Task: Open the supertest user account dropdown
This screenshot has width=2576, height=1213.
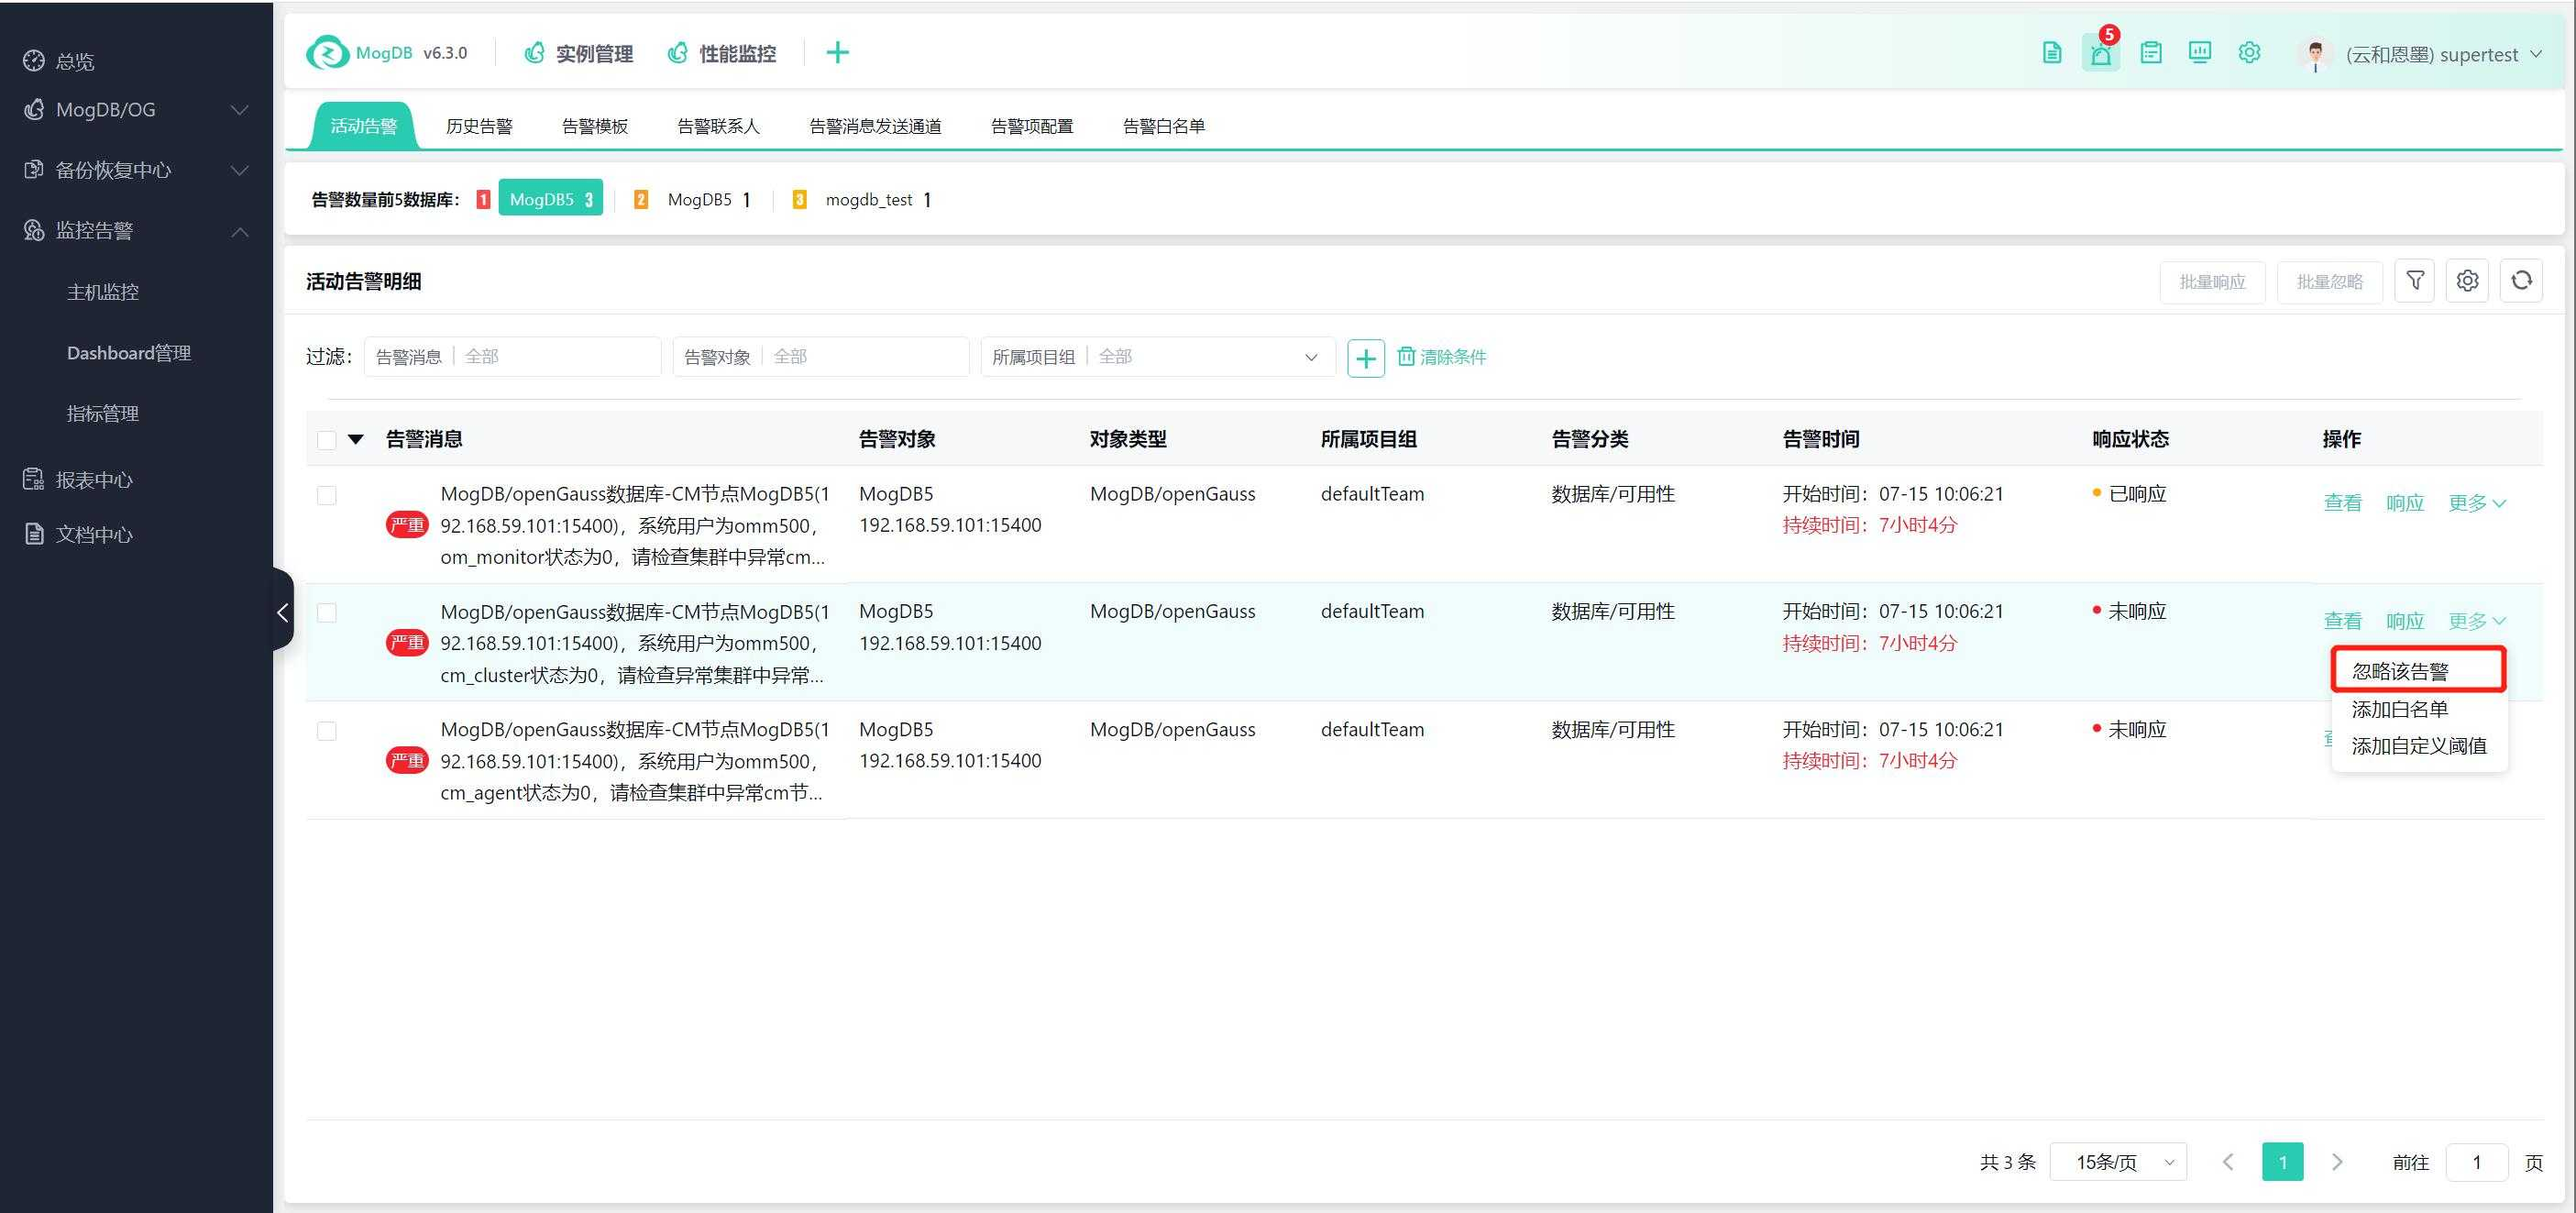Action: pos(2444,55)
